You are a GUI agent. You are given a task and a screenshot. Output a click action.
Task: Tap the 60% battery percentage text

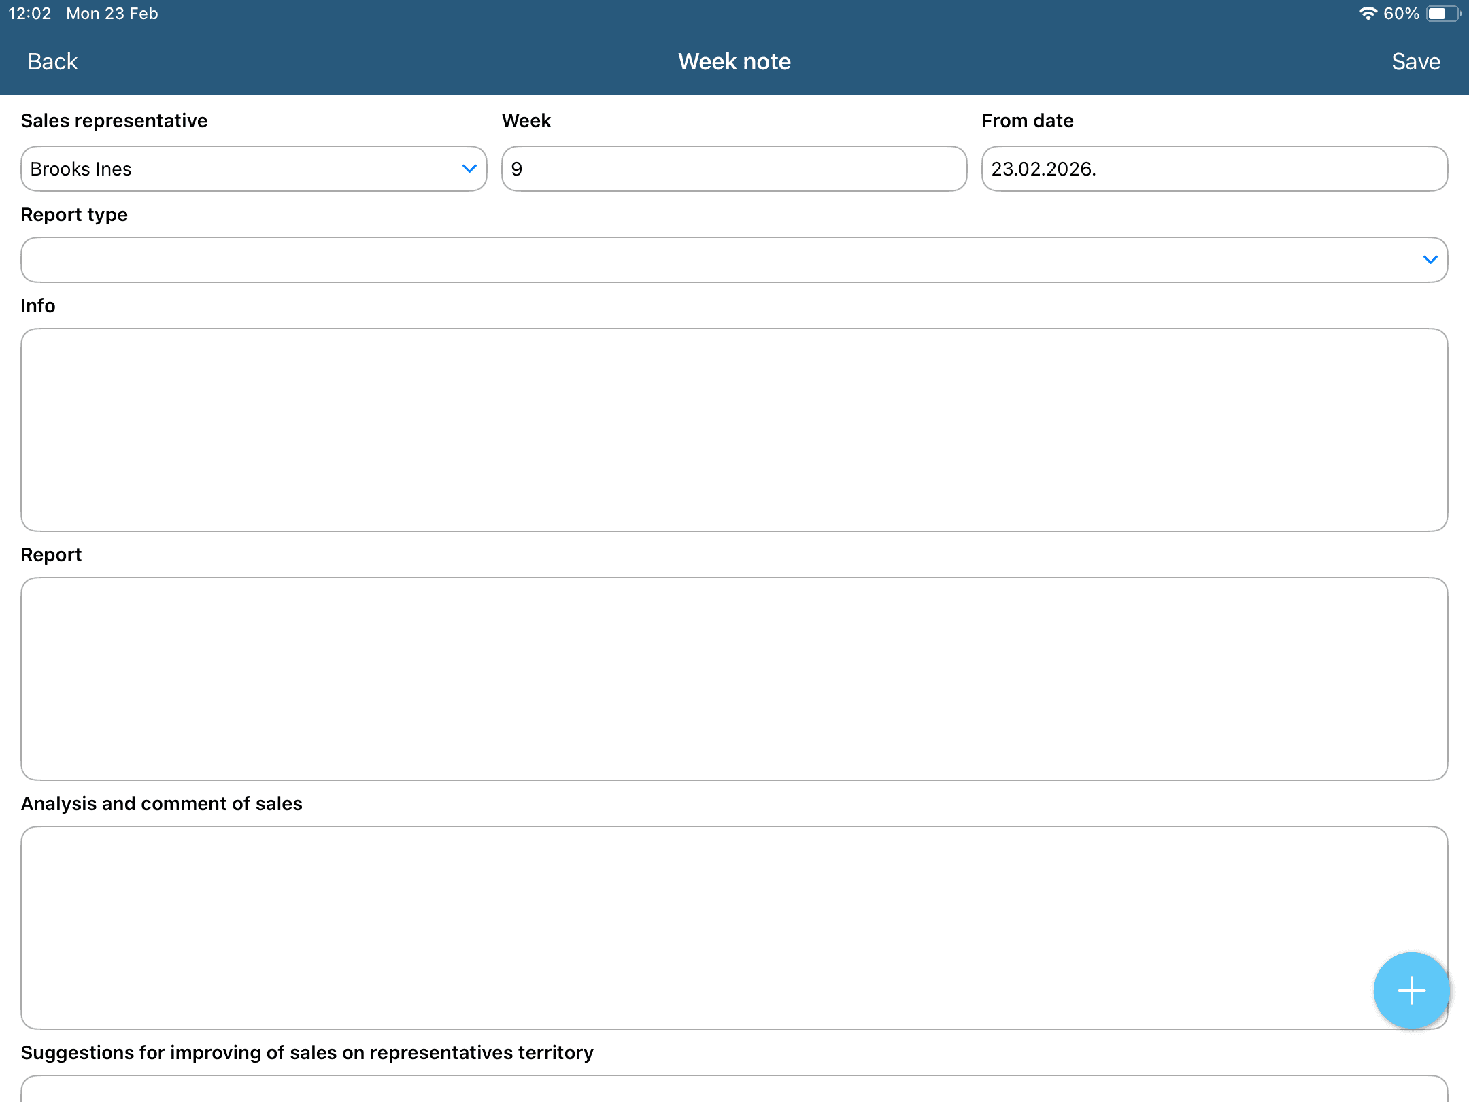pyautogui.click(x=1401, y=14)
